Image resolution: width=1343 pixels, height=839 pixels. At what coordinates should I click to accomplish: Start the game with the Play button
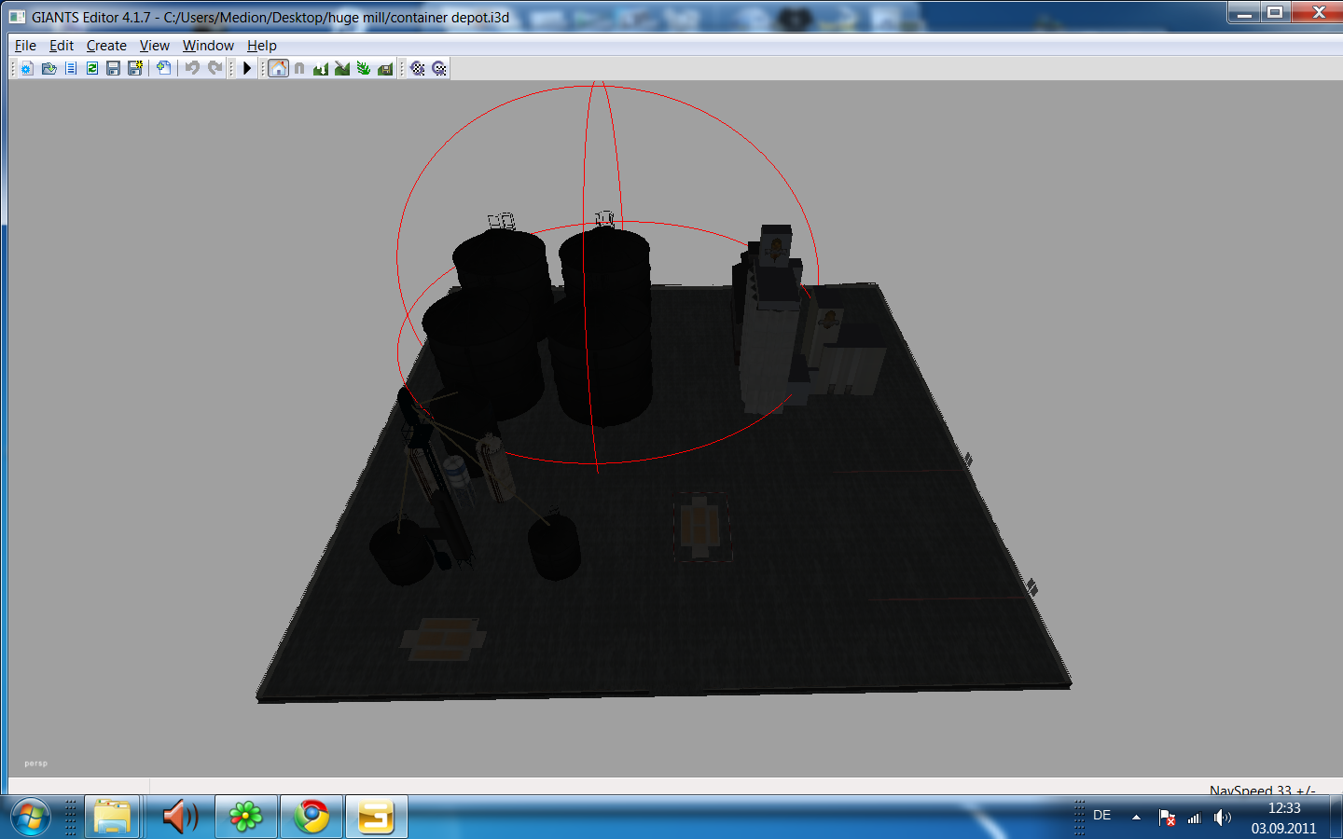point(247,68)
